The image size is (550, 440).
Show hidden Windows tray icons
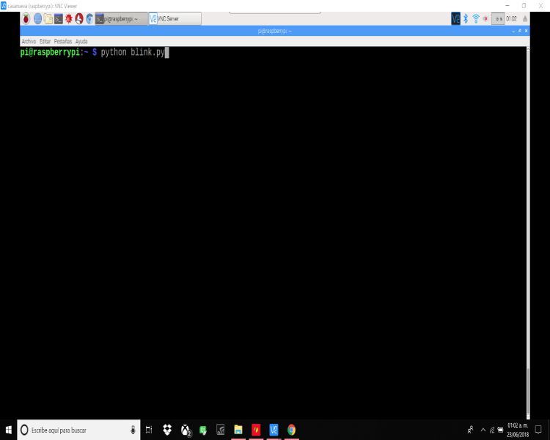click(x=483, y=430)
